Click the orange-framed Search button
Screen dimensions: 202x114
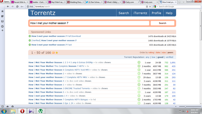point(163,23)
